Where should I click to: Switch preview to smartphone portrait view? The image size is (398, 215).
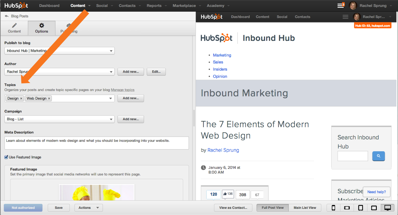coord(334,208)
